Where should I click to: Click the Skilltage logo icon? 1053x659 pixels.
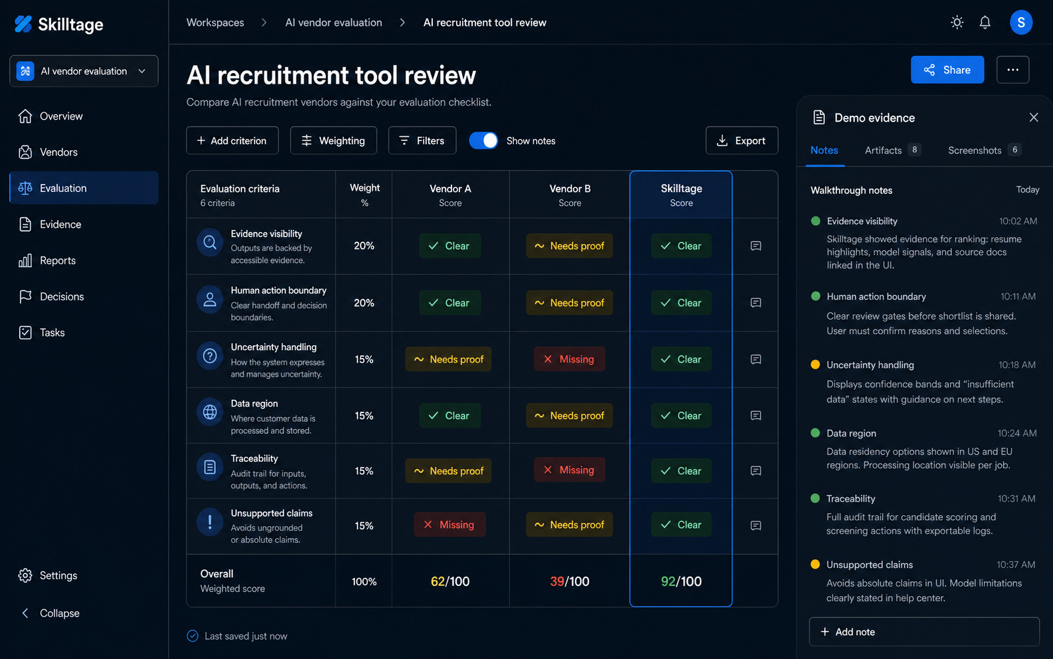click(23, 24)
